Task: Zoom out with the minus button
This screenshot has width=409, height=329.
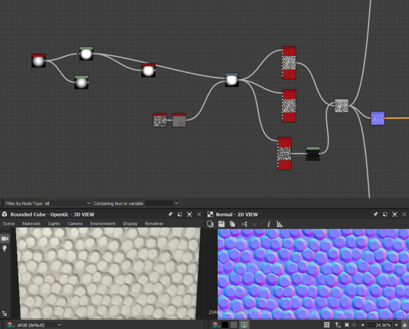Action: coord(363,325)
